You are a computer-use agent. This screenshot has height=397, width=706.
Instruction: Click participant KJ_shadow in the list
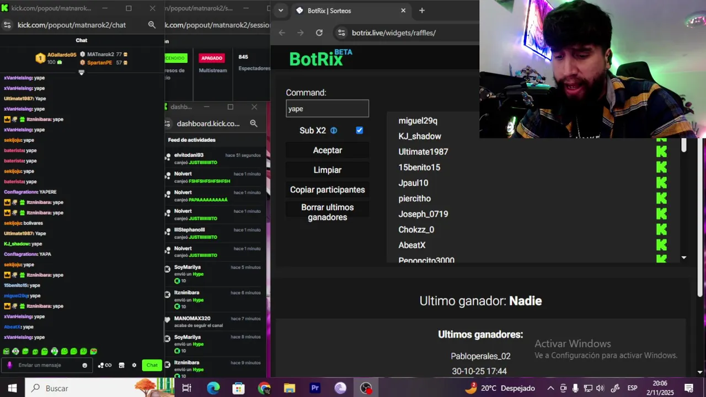coord(420,136)
